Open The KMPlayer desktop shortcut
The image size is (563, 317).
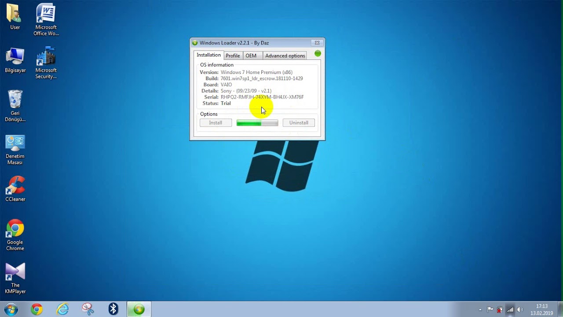coord(15,278)
